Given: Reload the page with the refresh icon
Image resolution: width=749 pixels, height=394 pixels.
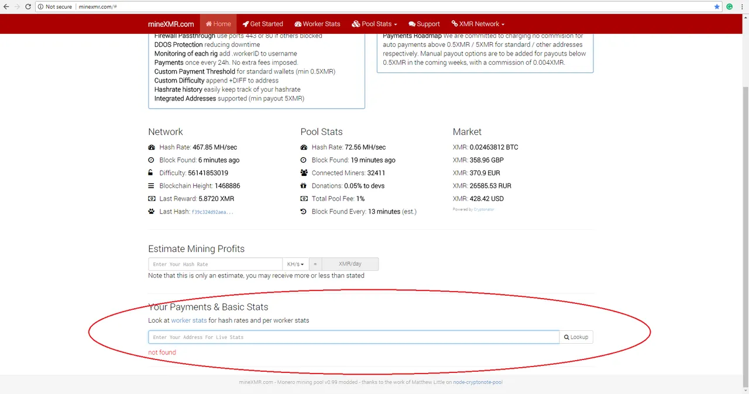Looking at the screenshot, I should 28,6.
